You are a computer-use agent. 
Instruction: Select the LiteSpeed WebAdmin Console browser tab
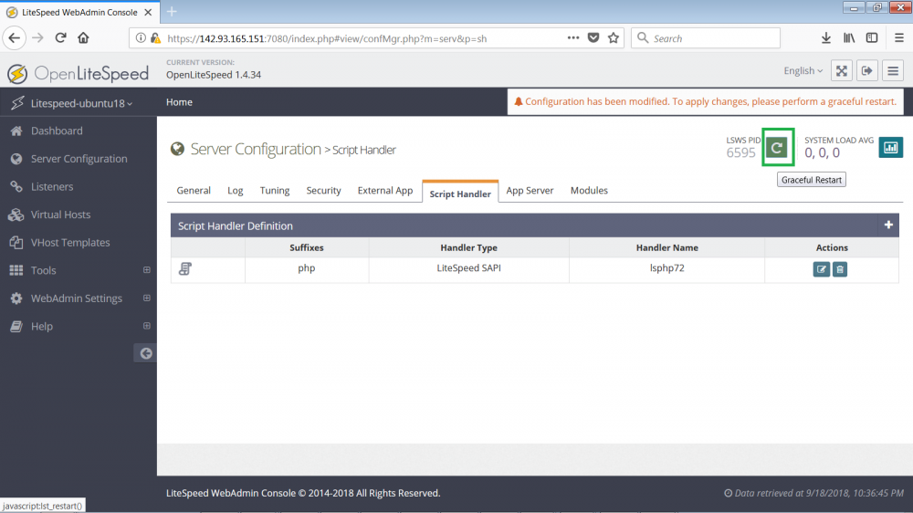tap(79, 12)
